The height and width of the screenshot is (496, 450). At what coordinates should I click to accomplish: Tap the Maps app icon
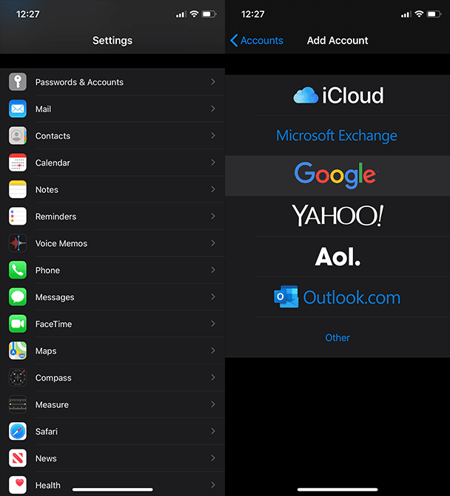18,351
